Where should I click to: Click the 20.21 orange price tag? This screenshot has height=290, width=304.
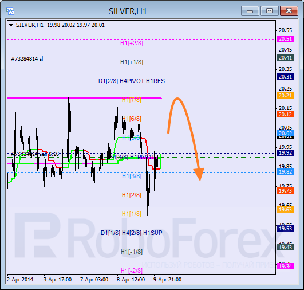(285, 96)
